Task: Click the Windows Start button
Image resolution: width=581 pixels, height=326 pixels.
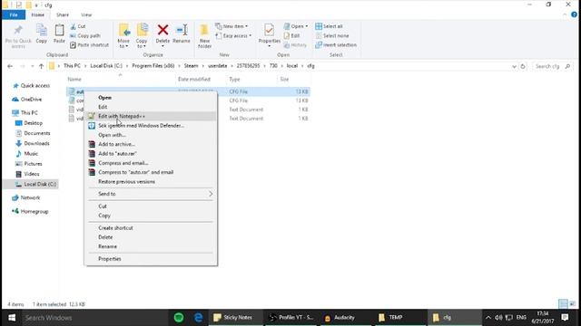Action: click(12, 318)
